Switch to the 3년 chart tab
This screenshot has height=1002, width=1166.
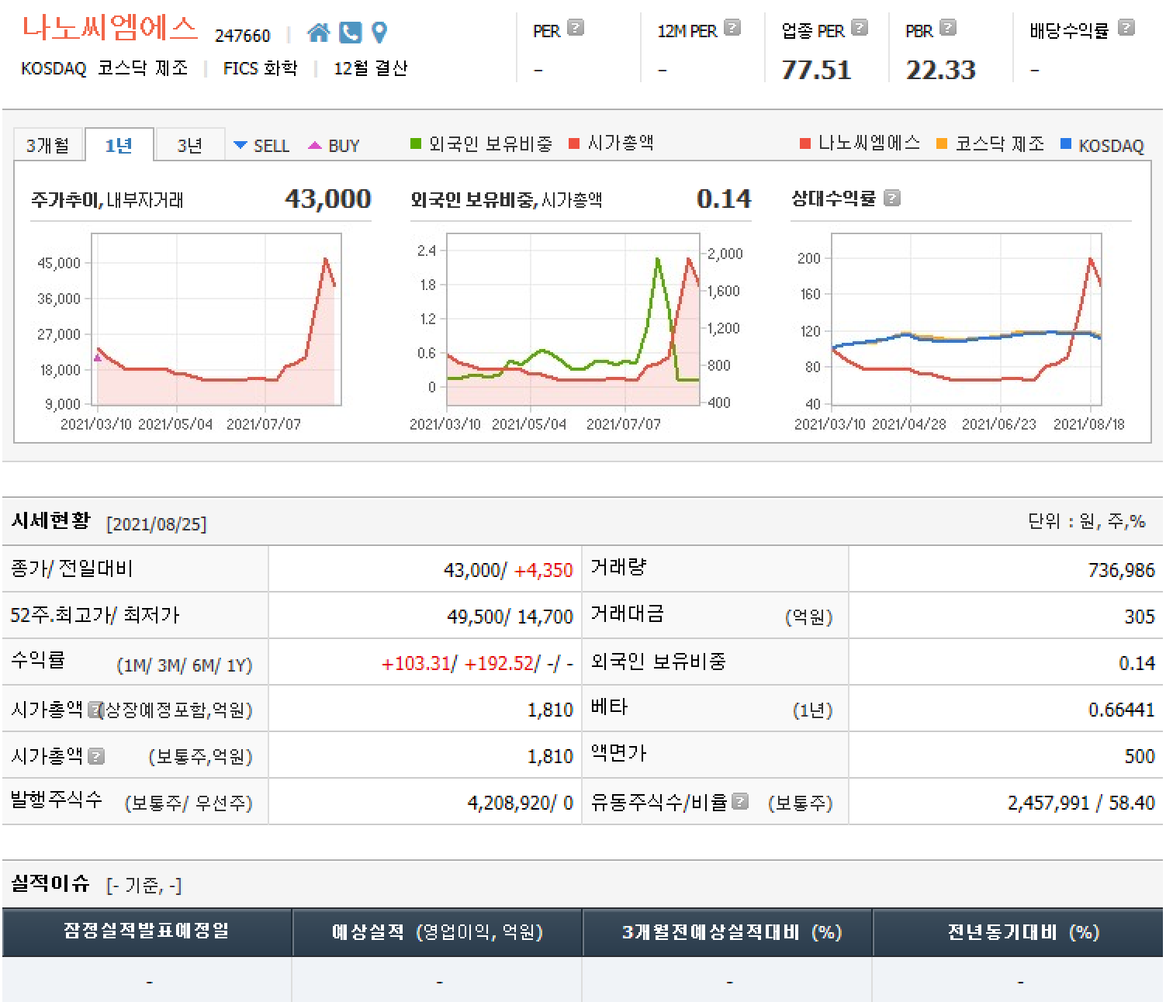point(190,145)
